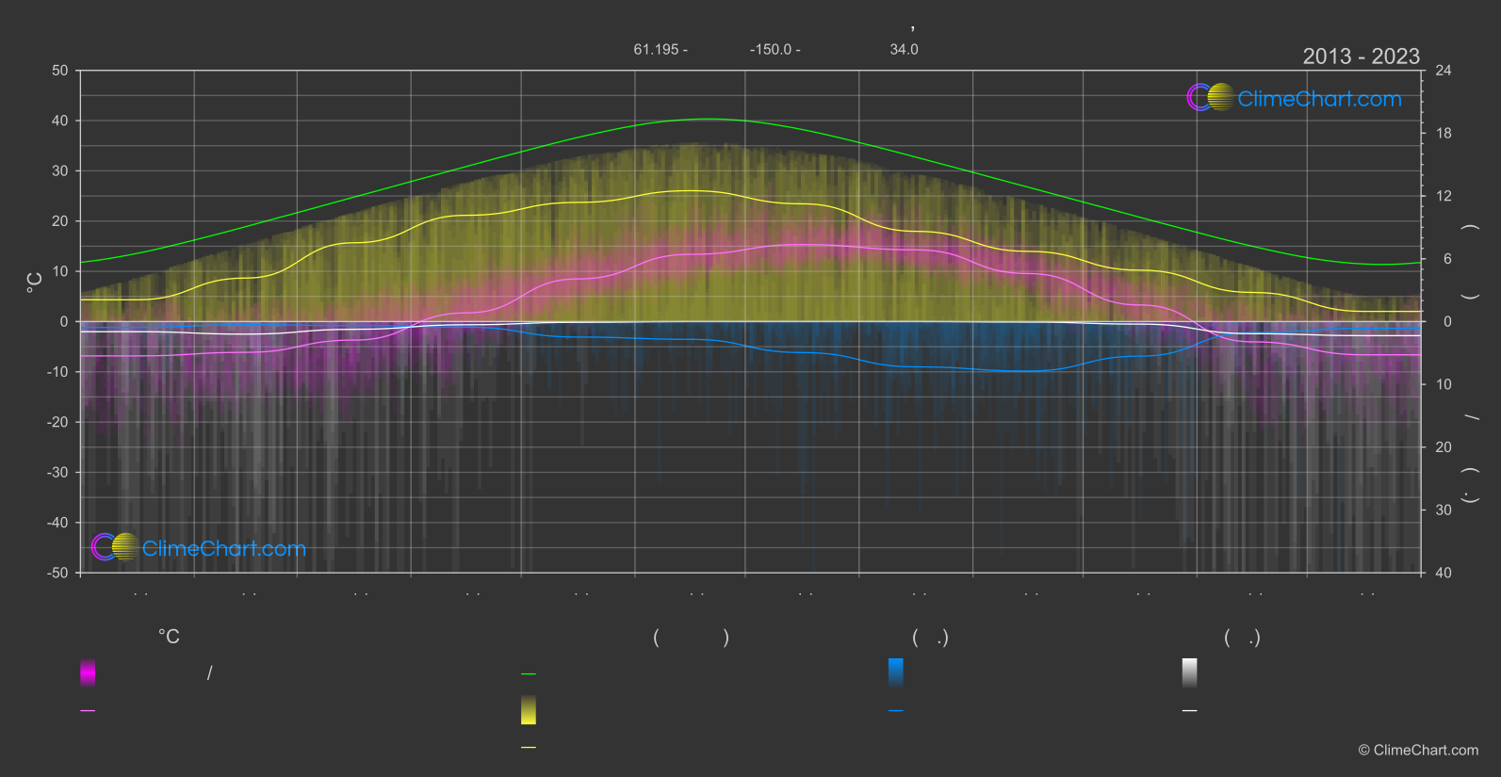
Task: Click the green daylight line legend icon
Action: 529,674
